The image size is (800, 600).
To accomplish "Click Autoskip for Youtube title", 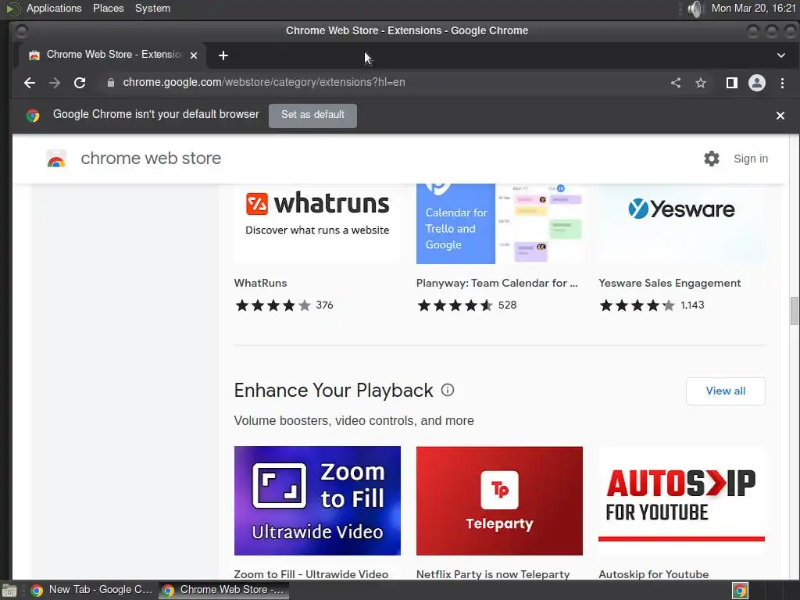I will [654, 574].
